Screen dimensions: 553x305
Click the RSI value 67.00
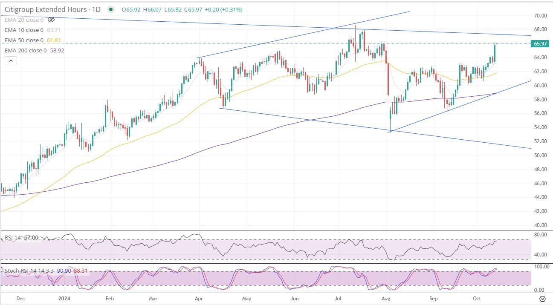pos(31,238)
